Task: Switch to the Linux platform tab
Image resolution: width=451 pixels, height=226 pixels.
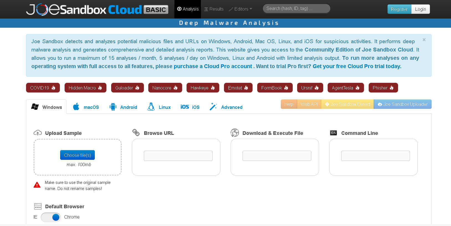Action: coord(159,107)
